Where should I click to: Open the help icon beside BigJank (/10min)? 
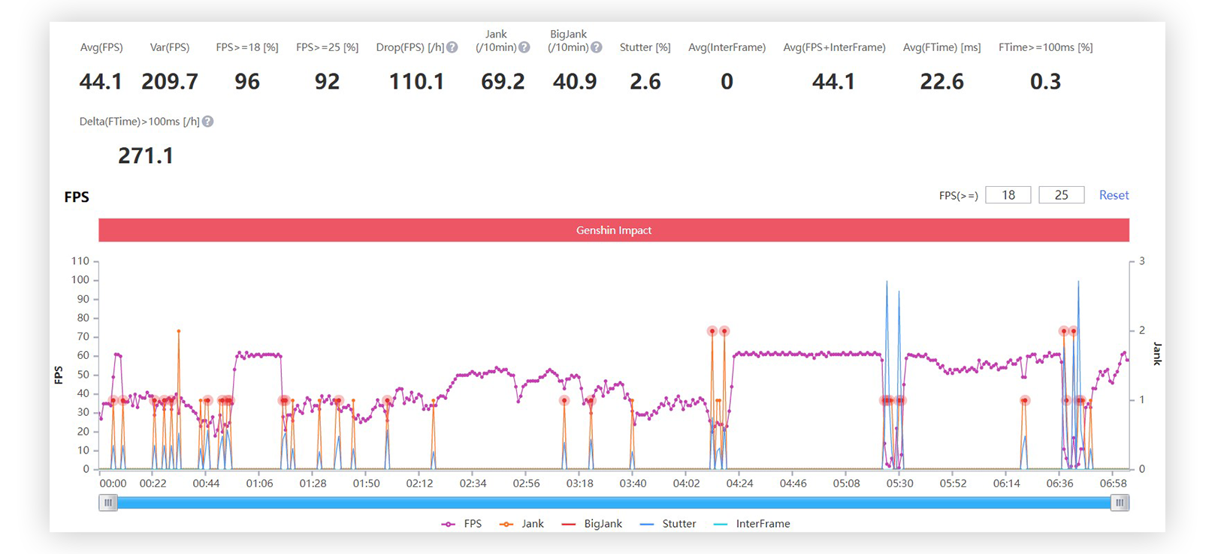point(597,47)
